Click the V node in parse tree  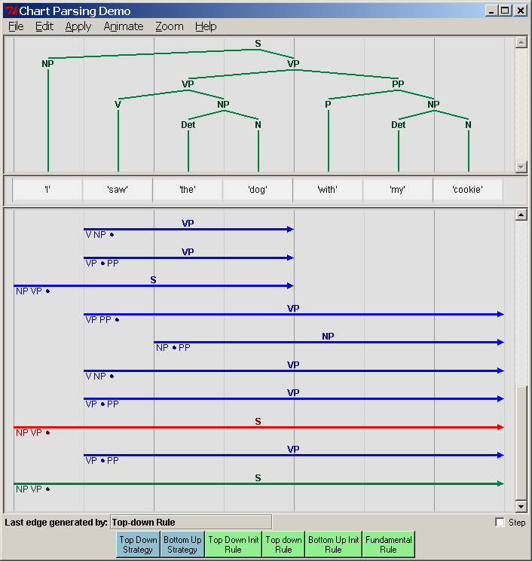click(x=118, y=105)
